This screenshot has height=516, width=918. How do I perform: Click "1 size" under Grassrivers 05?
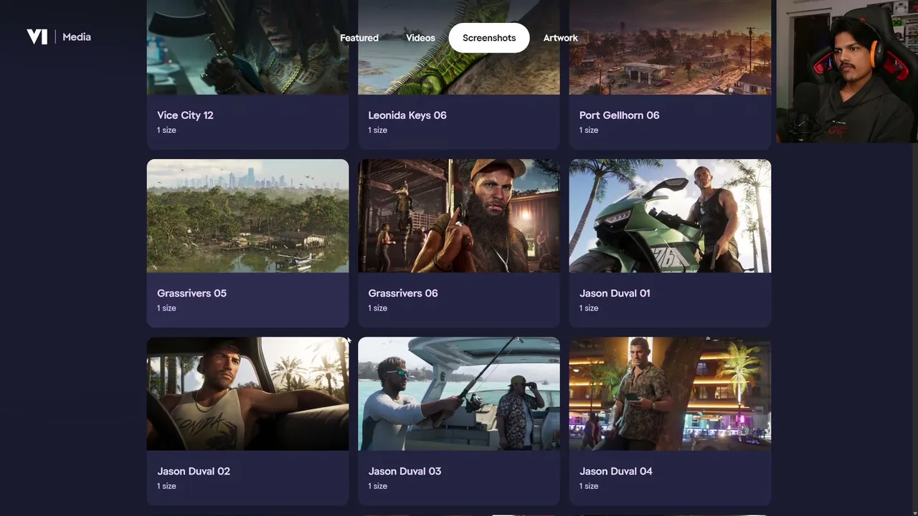166,308
